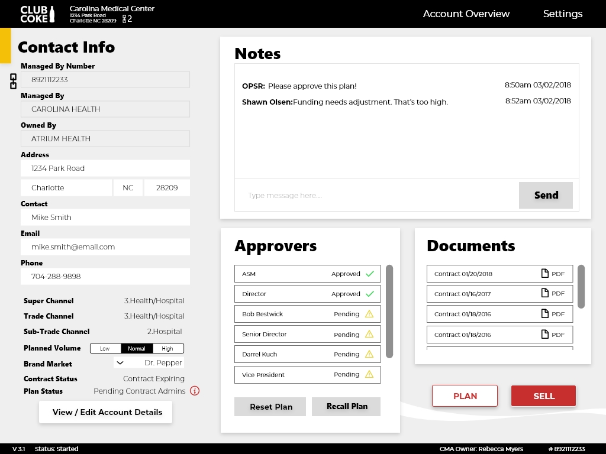
Task: Click the Contact name field
Action: 105,218
